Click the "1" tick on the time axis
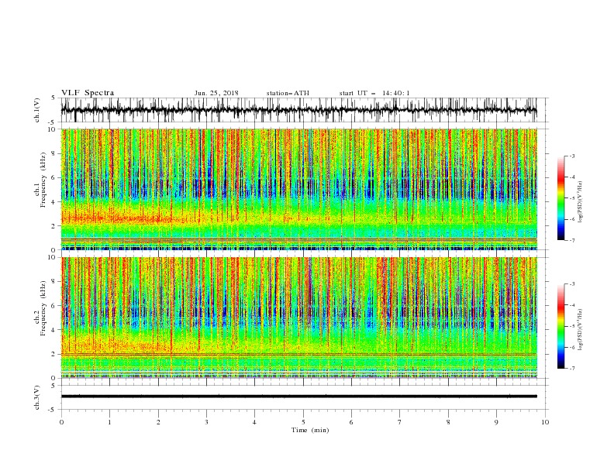 click(109, 422)
